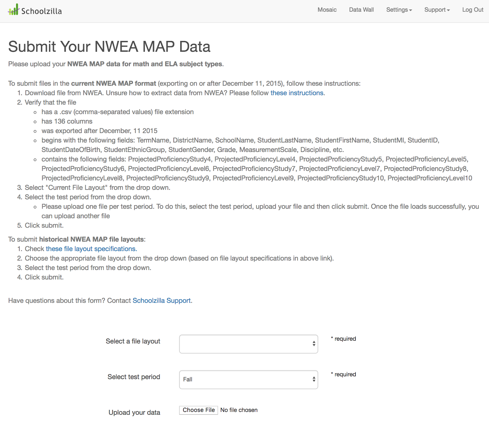Open the Mosaic page
This screenshot has height=422, width=489.
(x=327, y=10)
